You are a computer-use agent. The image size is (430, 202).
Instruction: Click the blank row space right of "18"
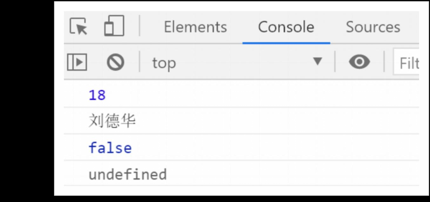[254, 95]
